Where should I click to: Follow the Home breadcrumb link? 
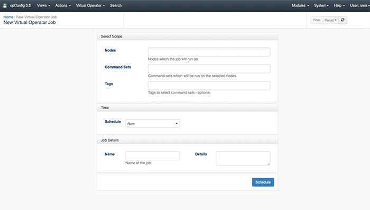click(x=8, y=17)
